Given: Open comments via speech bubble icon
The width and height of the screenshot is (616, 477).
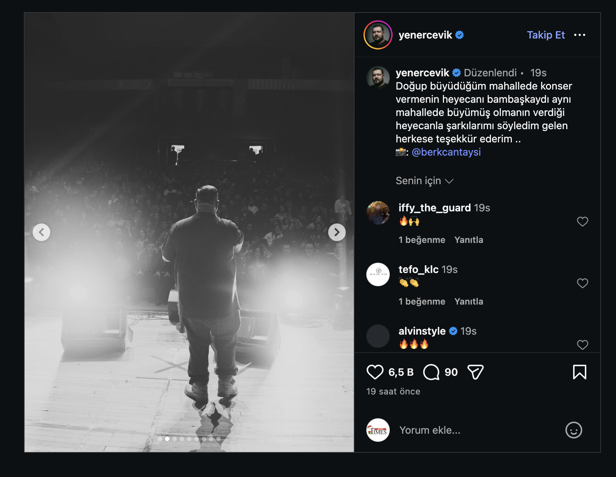Looking at the screenshot, I should (x=431, y=372).
